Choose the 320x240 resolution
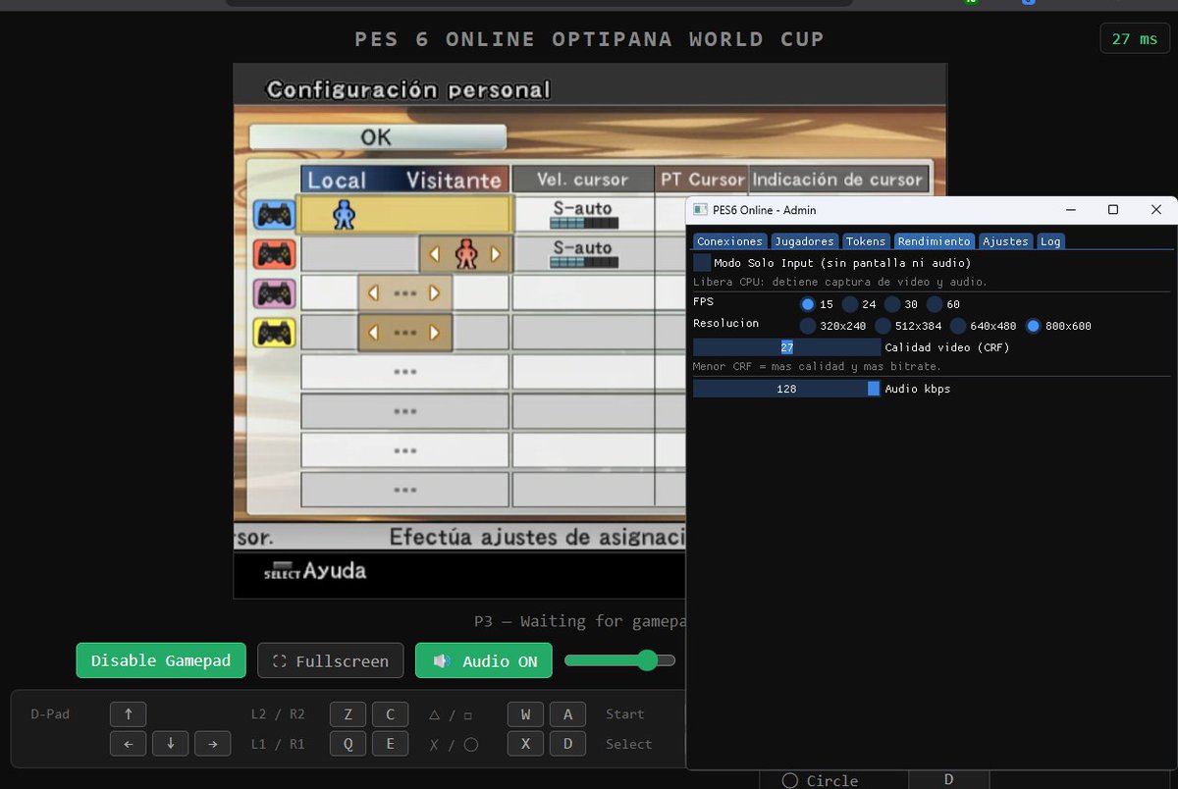 pyautogui.click(x=808, y=326)
